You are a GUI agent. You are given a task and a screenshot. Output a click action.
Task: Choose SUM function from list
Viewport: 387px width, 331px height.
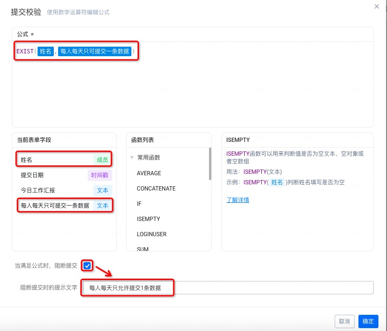[143, 249]
